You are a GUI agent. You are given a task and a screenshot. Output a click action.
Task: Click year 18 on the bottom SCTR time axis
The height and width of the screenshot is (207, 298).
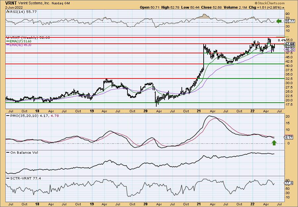tap(37, 204)
